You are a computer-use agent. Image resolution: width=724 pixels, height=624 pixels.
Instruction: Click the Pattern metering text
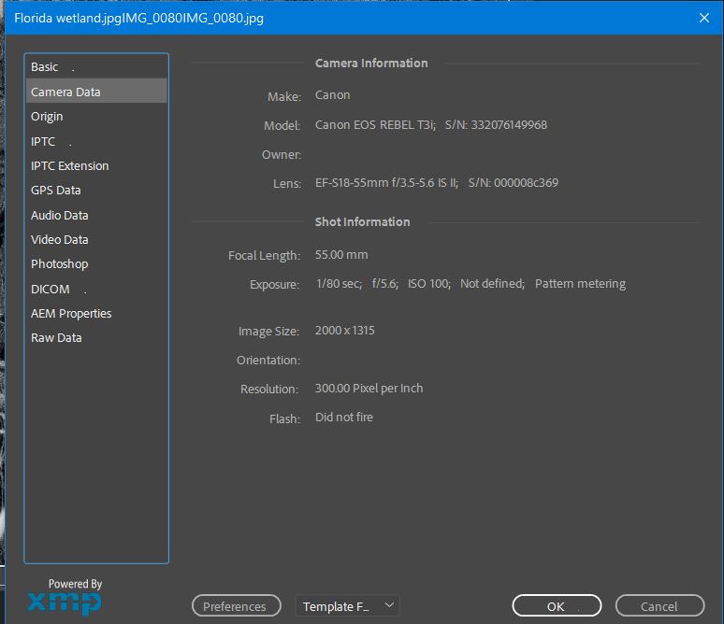point(580,283)
